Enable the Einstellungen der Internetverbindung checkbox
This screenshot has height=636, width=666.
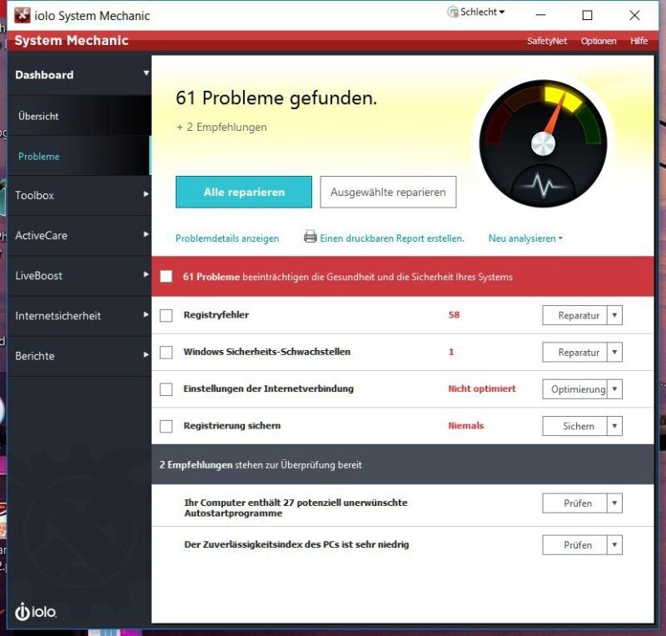[166, 389]
